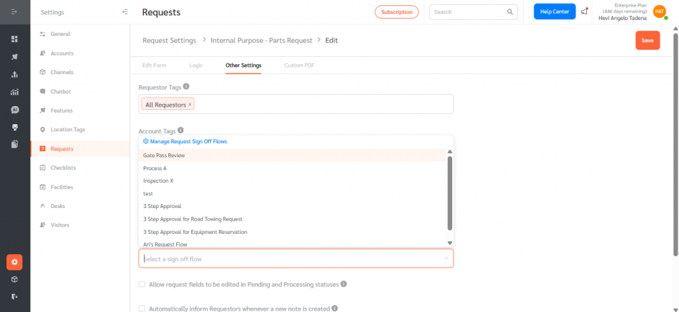Enable automatically inform Requestors on new note
The height and width of the screenshot is (312, 679).
click(x=142, y=308)
